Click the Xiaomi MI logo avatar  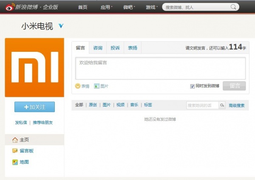(34, 67)
